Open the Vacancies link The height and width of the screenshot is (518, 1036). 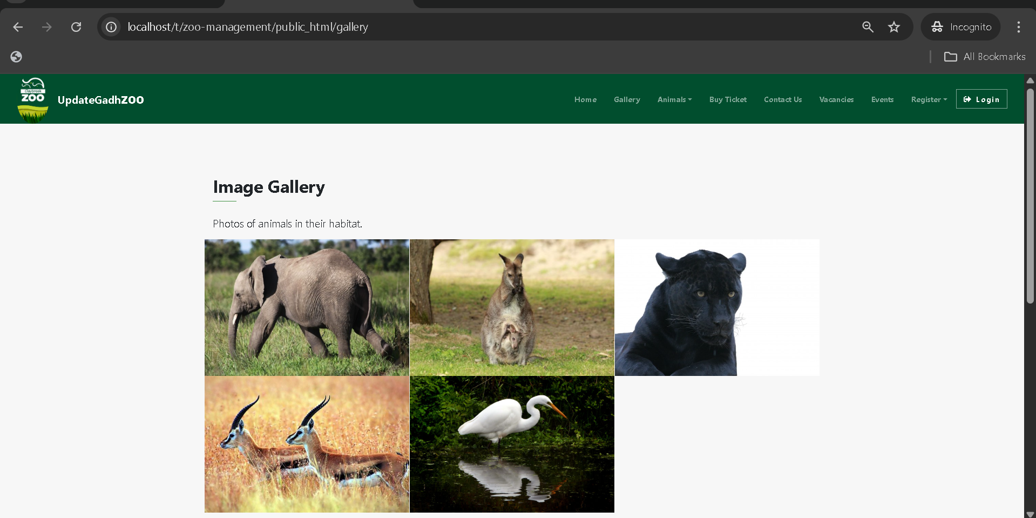[836, 99]
